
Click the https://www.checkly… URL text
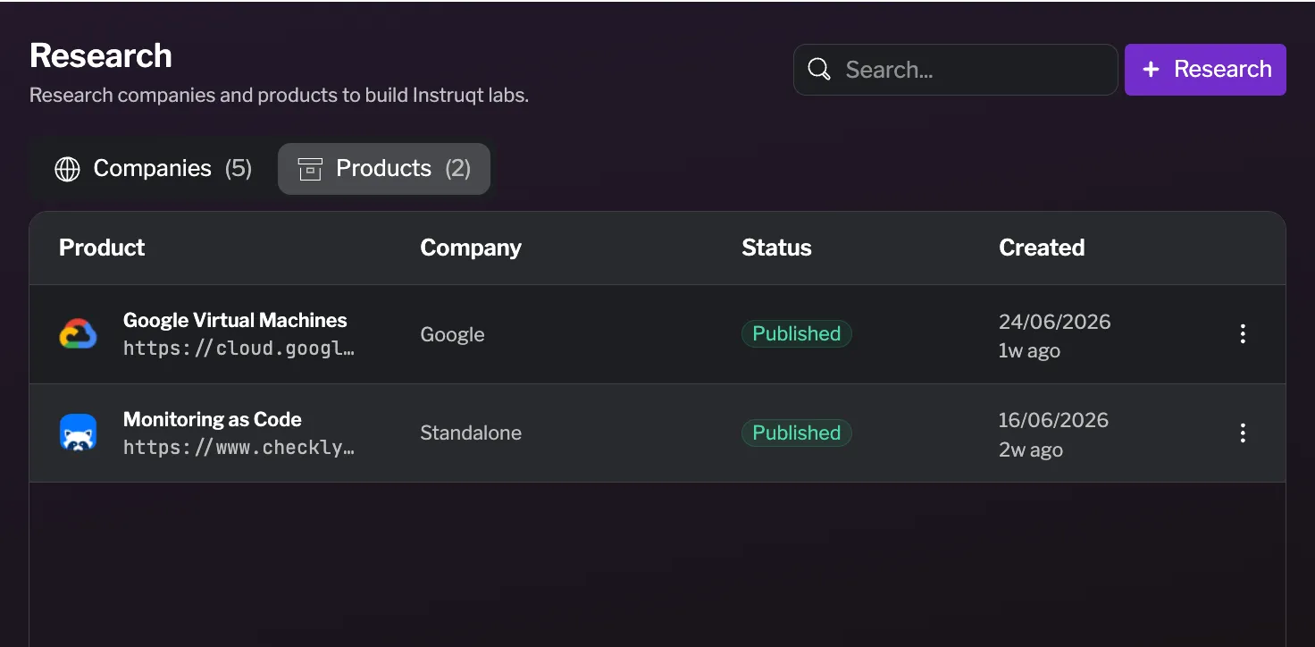[x=239, y=448]
